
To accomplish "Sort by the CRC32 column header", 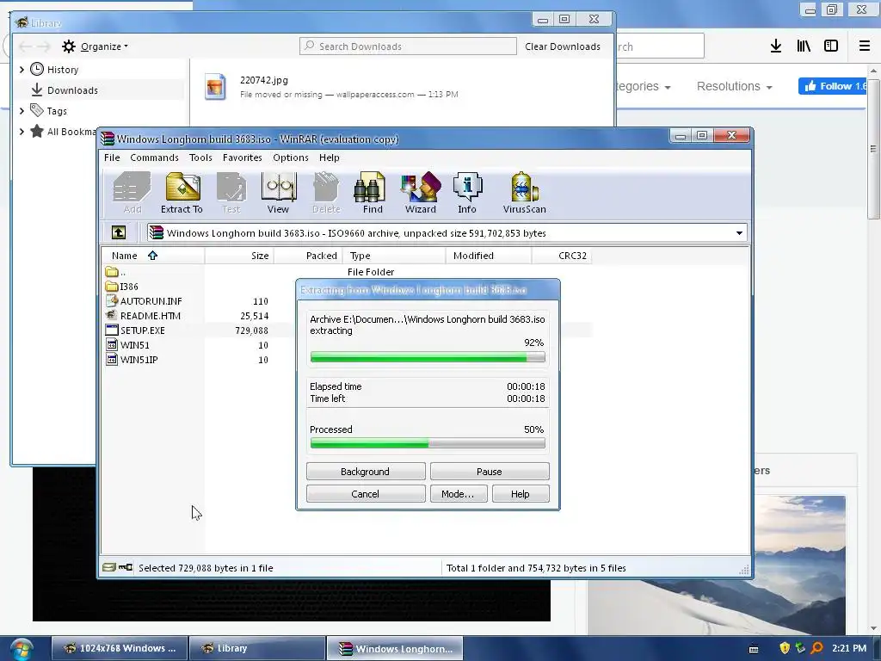I will coord(561,256).
